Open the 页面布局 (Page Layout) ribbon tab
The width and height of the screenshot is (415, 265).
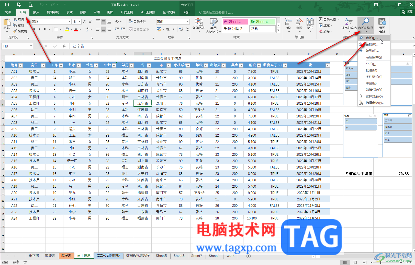click(53, 12)
